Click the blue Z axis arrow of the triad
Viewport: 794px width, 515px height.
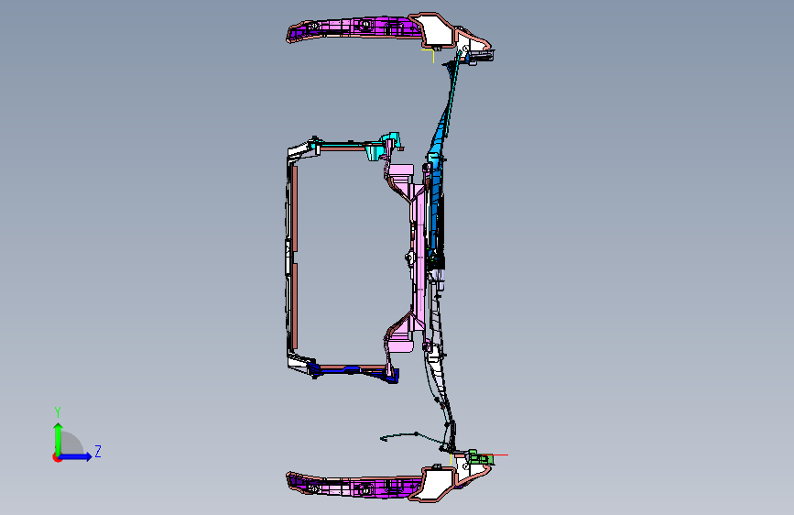click(x=76, y=456)
